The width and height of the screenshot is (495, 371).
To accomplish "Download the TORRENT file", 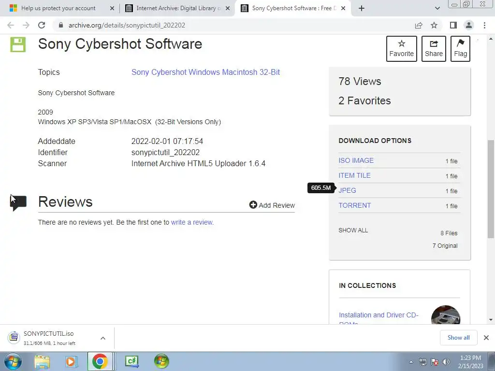I will [355, 205].
